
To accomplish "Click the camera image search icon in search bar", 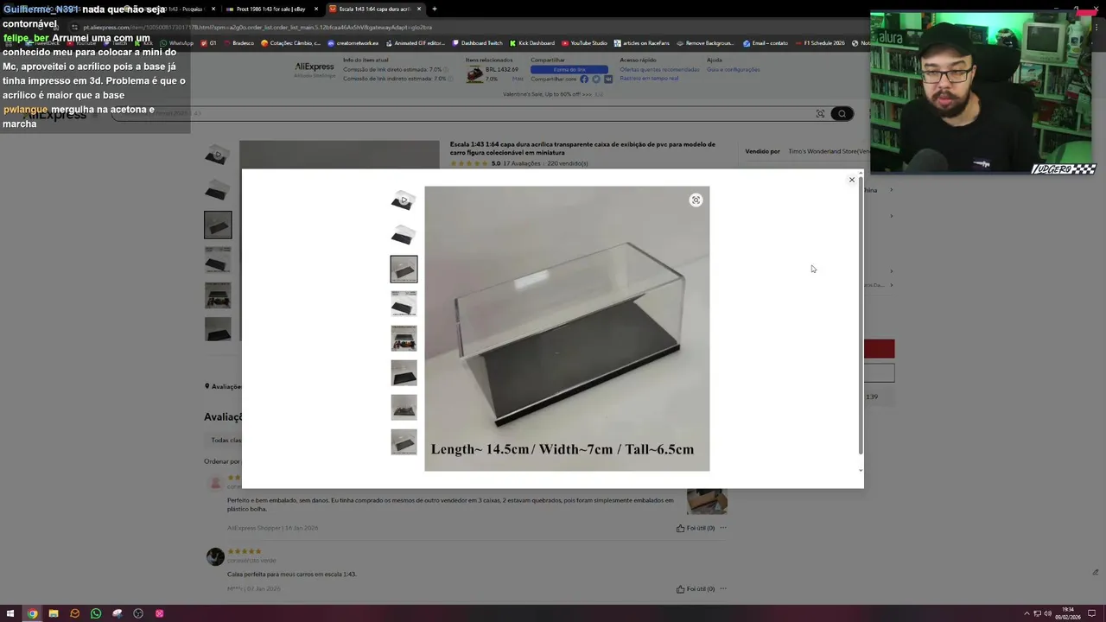I will (x=820, y=113).
